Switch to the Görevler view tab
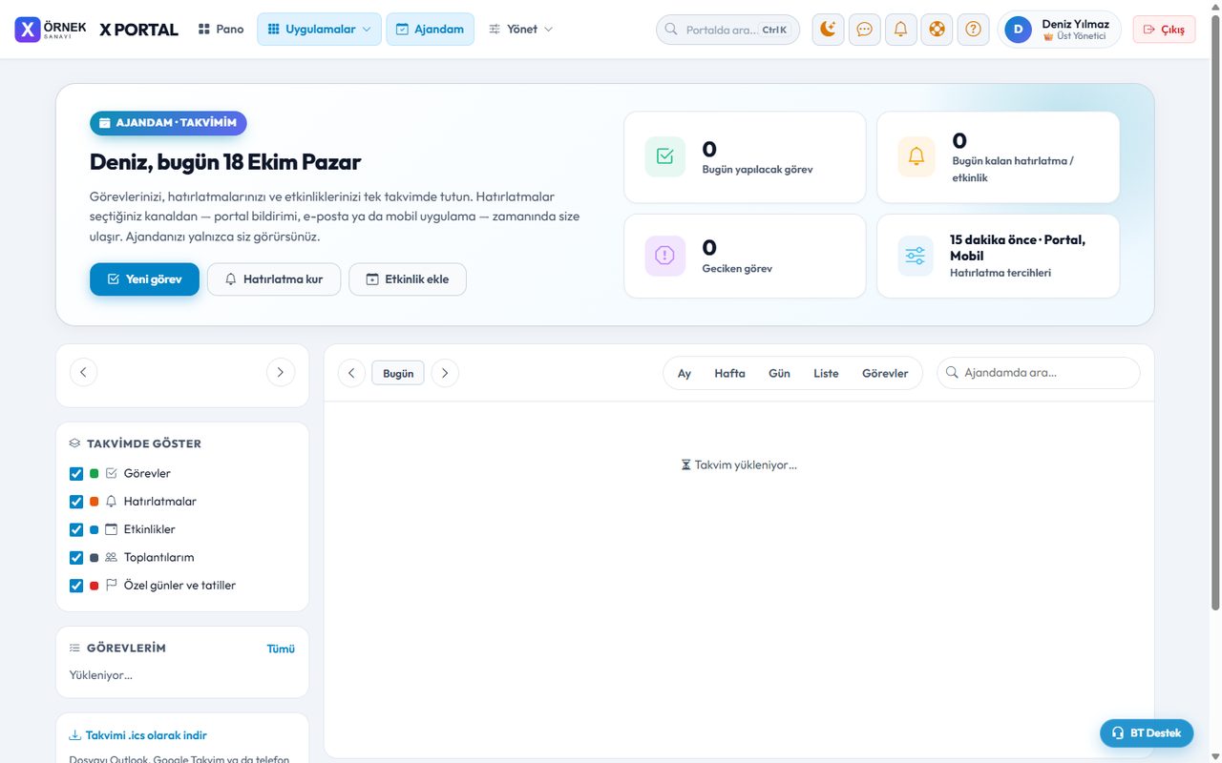Image resolution: width=1222 pixels, height=763 pixels. tap(885, 373)
